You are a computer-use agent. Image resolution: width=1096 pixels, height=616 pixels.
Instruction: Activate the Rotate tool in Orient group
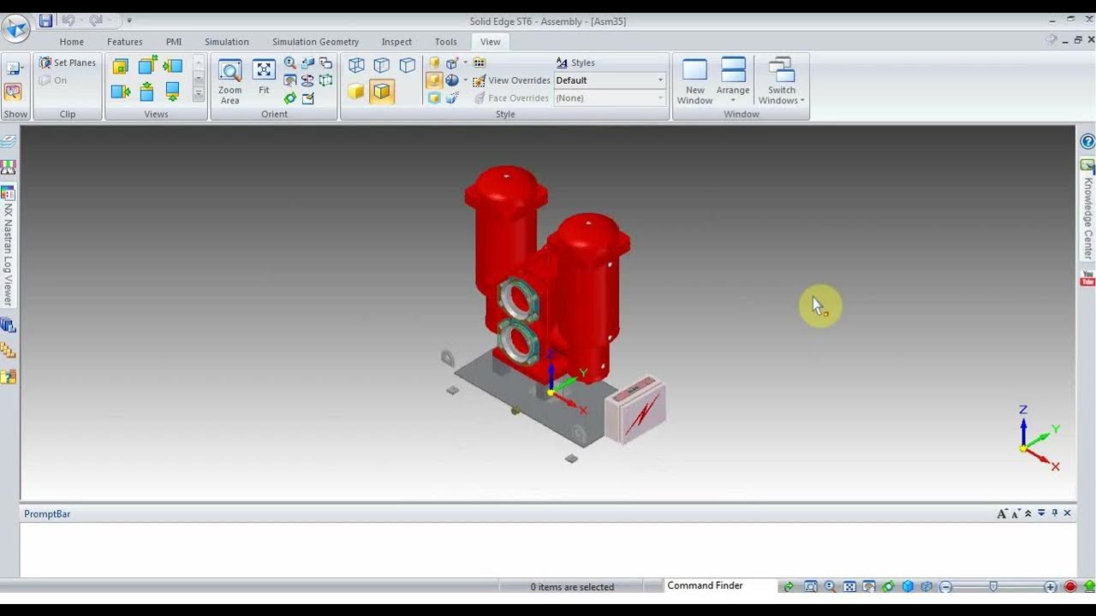coord(290,98)
